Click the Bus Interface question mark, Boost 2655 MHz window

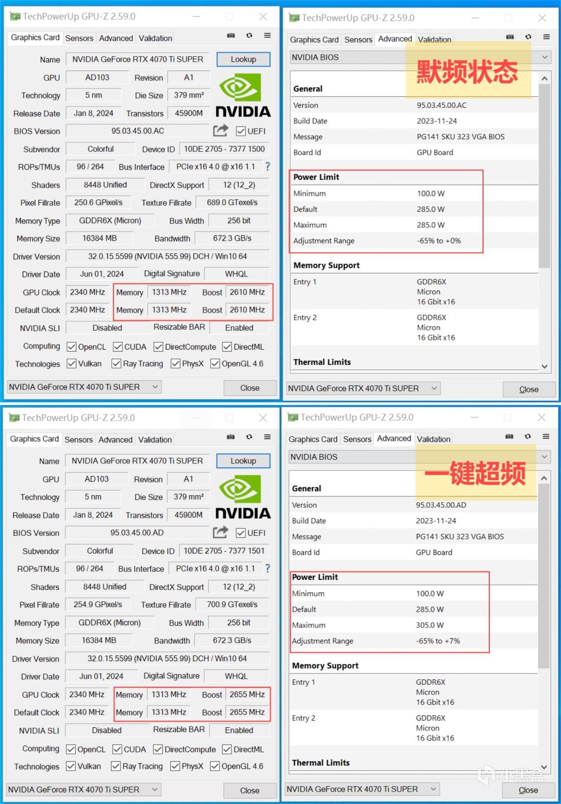pos(267,568)
